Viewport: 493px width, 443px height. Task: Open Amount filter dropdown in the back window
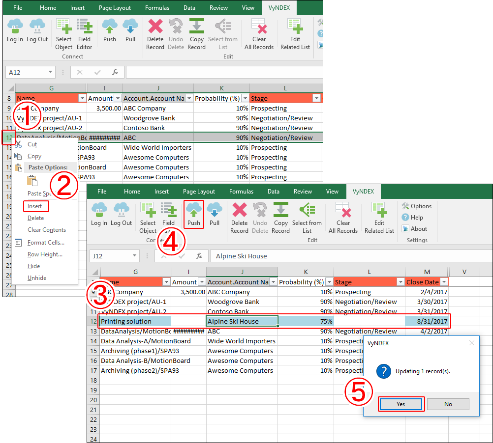pyautogui.click(x=118, y=99)
